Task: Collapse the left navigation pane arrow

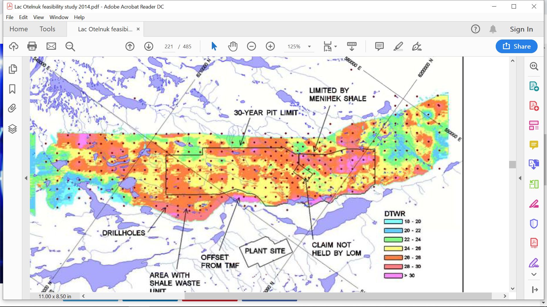Action: 26,178
